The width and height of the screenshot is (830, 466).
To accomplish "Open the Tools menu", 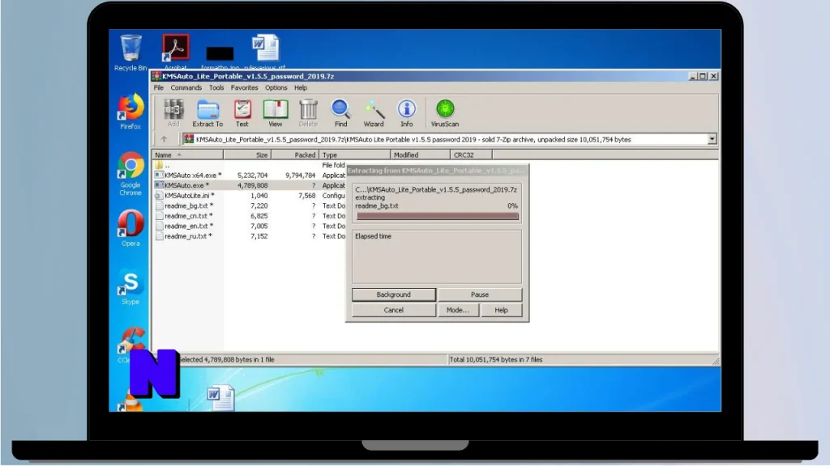I will 216,87.
